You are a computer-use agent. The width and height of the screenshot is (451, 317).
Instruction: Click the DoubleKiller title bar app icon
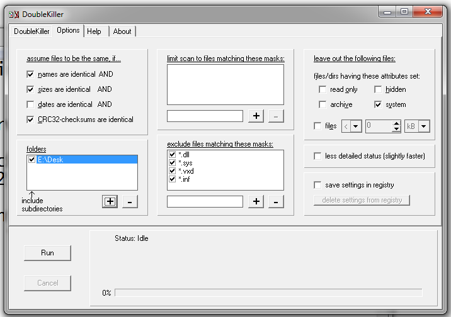14,14
